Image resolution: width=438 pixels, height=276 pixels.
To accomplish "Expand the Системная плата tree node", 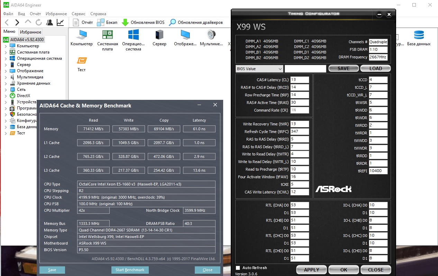I will [x=6, y=52].
